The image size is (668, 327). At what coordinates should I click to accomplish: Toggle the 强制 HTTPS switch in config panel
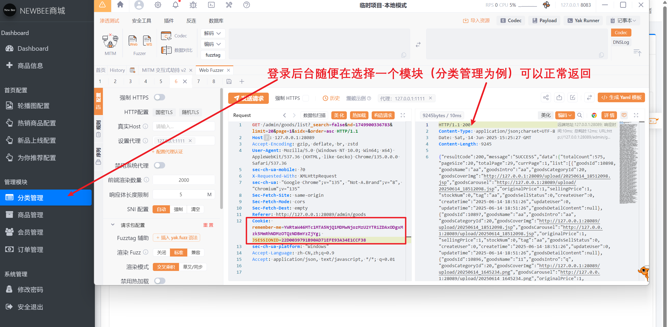(160, 97)
